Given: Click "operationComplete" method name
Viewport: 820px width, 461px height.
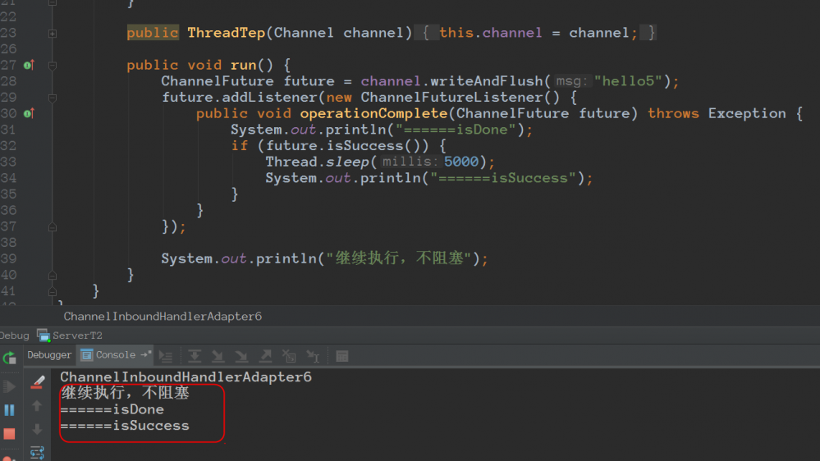Looking at the screenshot, I should point(373,113).
